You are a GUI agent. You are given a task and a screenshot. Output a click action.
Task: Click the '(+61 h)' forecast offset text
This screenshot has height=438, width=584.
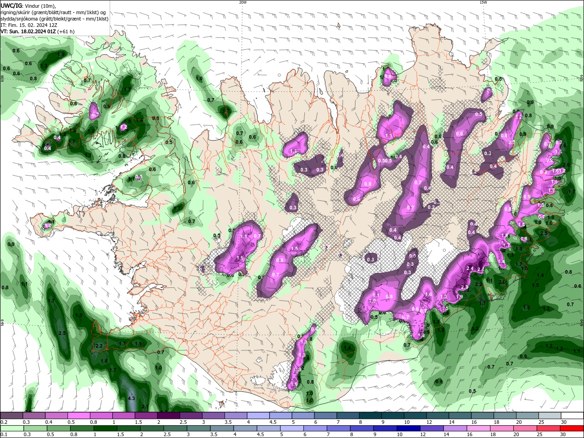66,31
